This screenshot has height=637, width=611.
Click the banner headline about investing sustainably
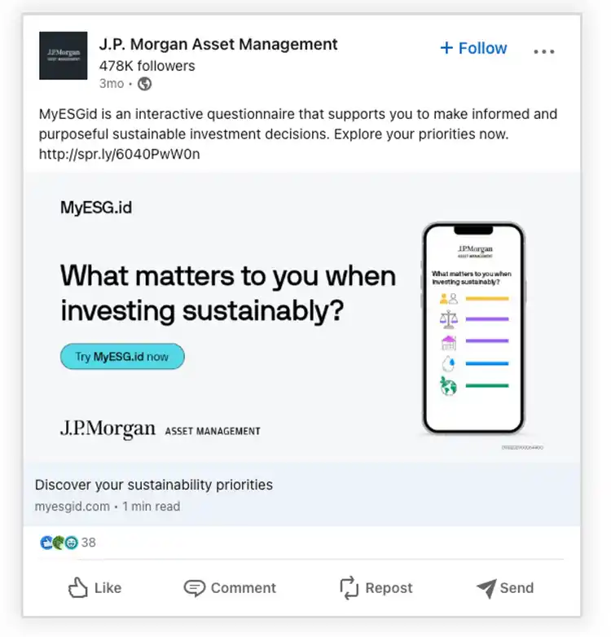pos(227,292)
